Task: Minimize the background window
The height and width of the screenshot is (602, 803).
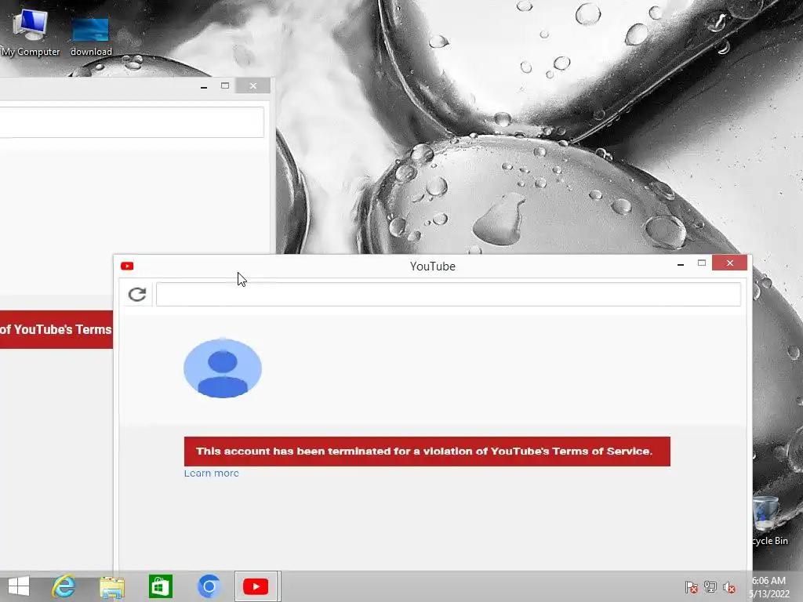Action: [204, 86]
